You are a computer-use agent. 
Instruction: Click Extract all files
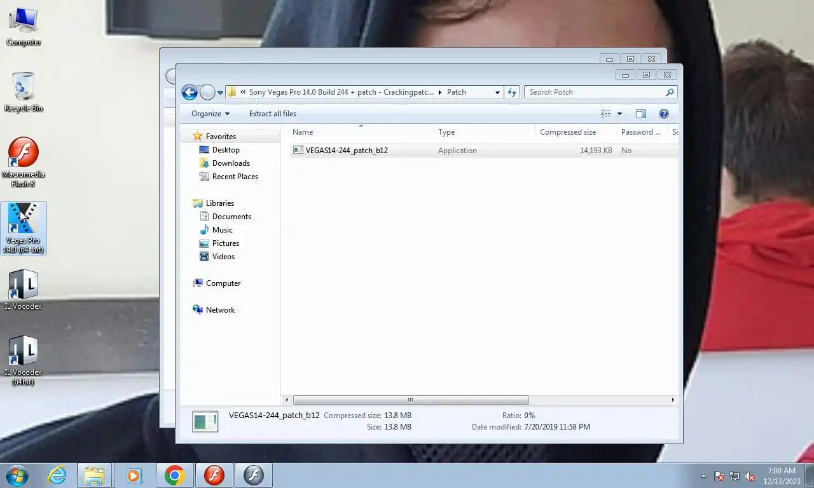pos(273,114)
